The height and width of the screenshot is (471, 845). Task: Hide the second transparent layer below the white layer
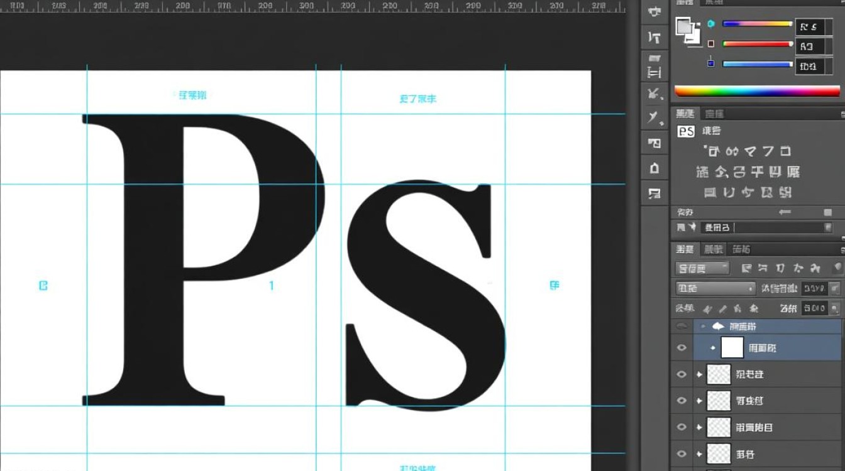click(x=682, y=401)
